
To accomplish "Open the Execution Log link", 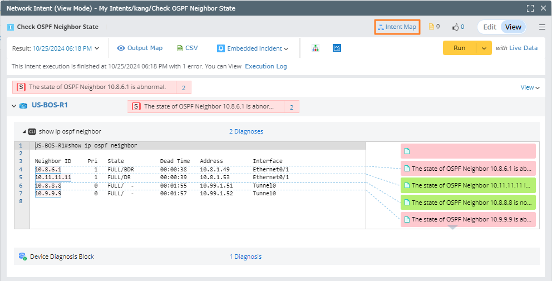I will point(266,66).
